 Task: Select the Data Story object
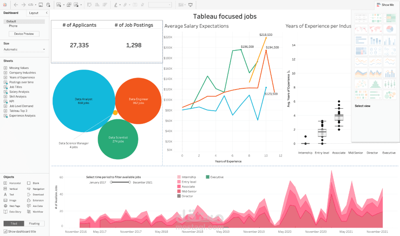(12, 212)
